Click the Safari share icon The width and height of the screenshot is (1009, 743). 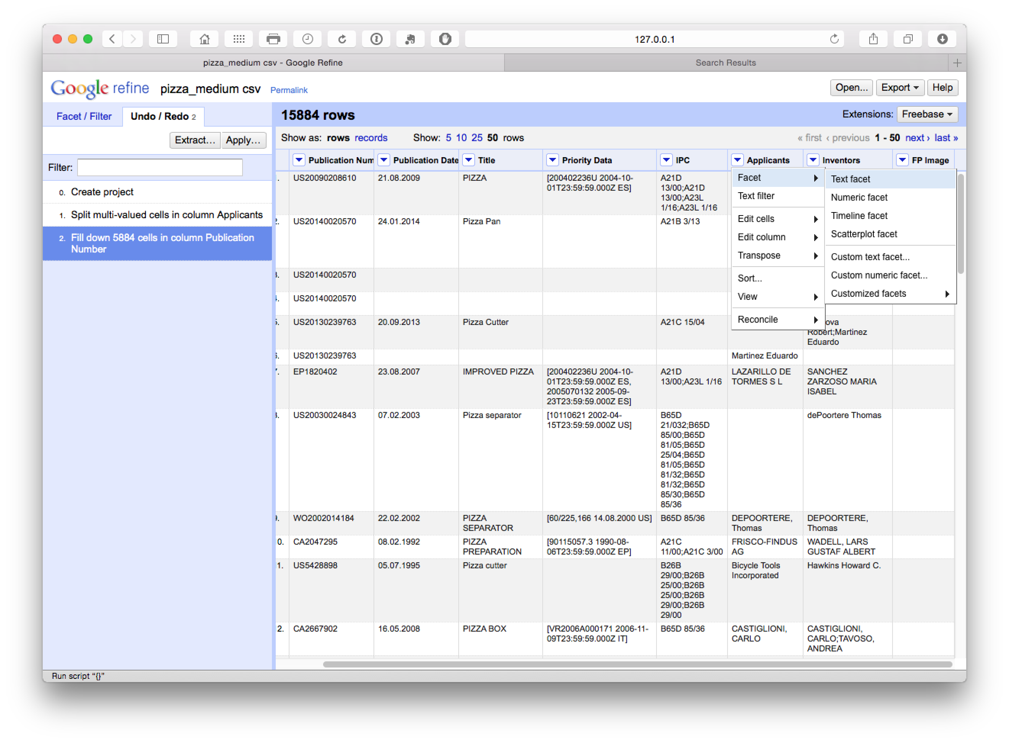pos(873,39)
